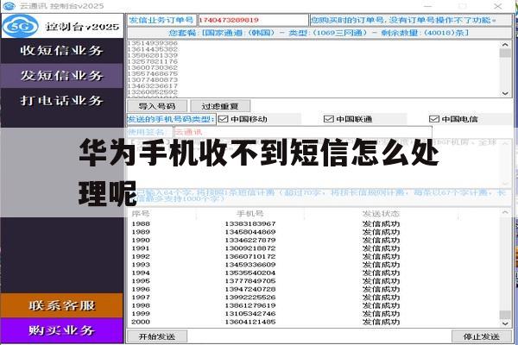Select row number 1992
518x345 pixels.
coord(141,256)
